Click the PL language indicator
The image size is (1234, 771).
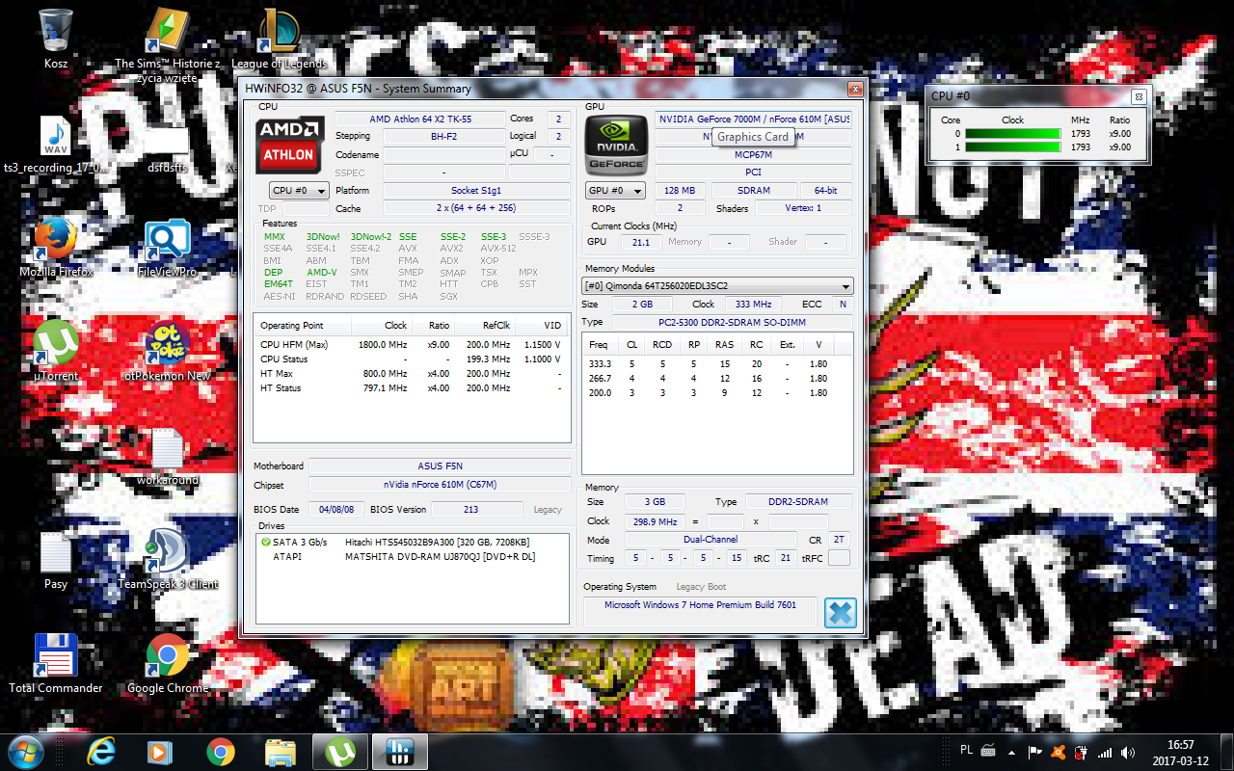tap(966, 751)
